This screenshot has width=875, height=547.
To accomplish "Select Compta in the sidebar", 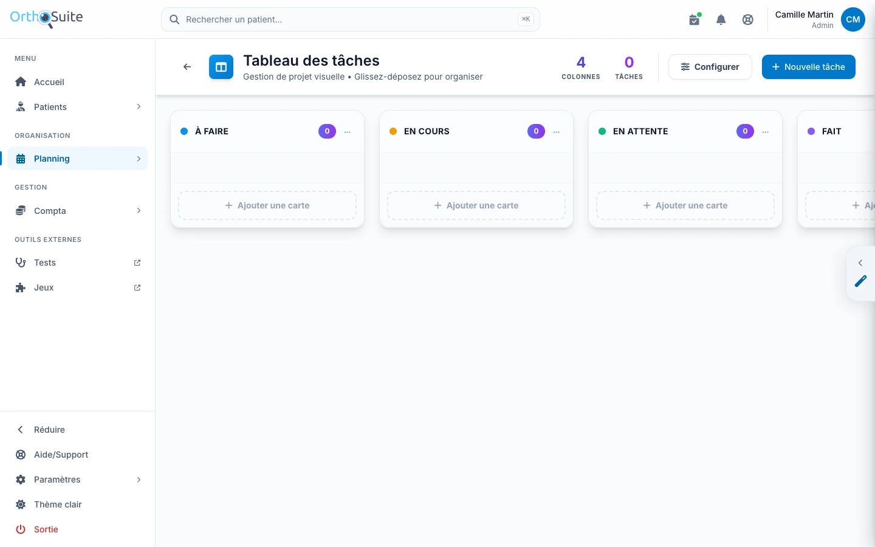I will click(x=78, y=211).
